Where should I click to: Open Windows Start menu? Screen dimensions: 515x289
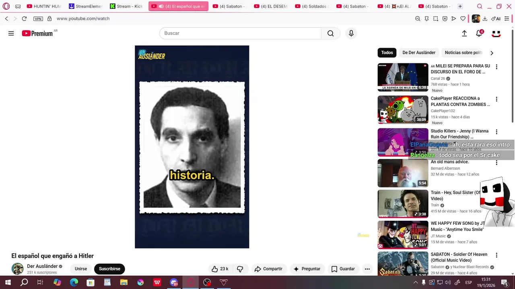click(x=8, y=283)
